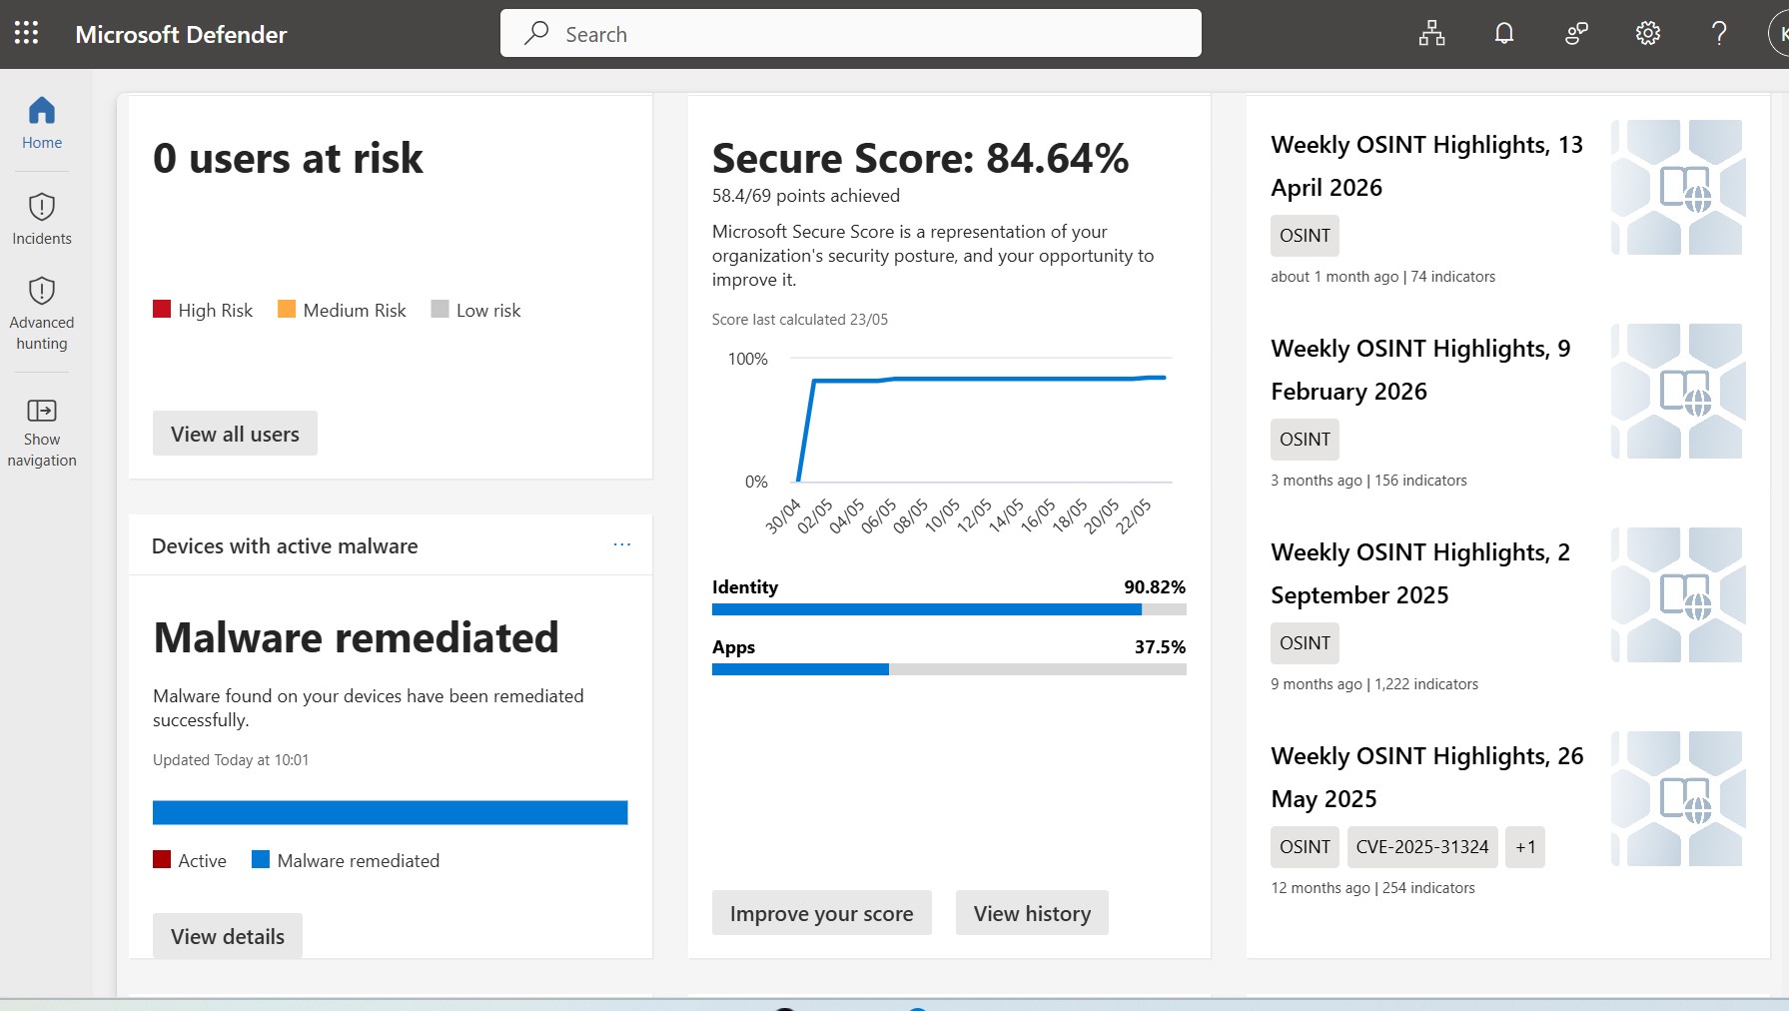
Task: Click the 0 users at risk heading
Action: pos(288,158)
